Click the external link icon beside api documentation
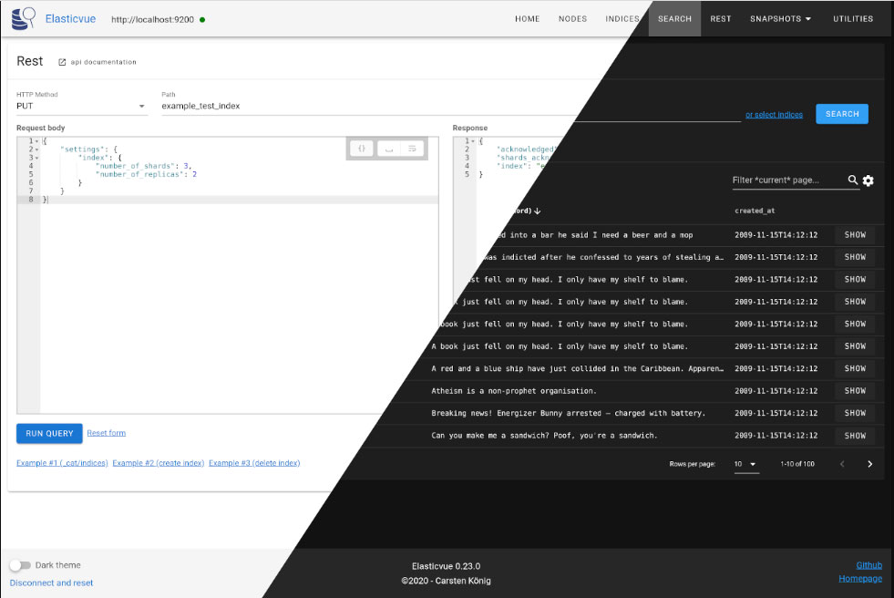This screenshot has height=598, width=894. tap(63, 61)
